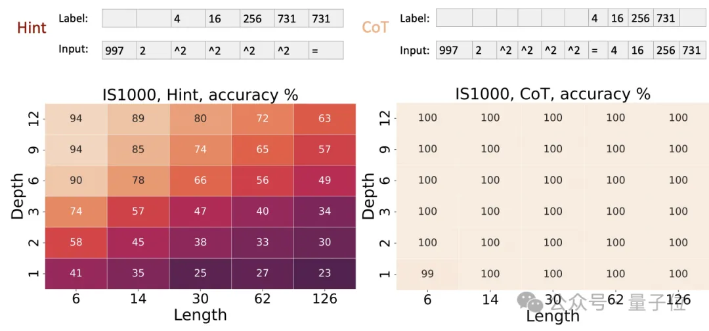This screenshot has width=709, height=331.
Task: Click the equals cell in CoT Input row
Action: click(595, 51)
